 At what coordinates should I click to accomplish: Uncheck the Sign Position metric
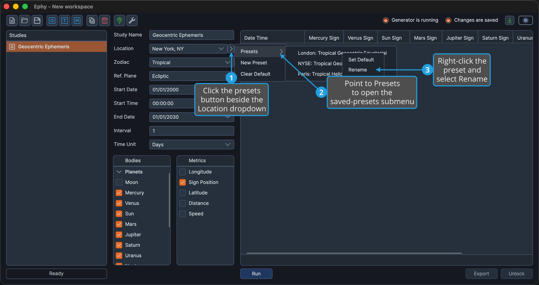(x=182, y=182)
